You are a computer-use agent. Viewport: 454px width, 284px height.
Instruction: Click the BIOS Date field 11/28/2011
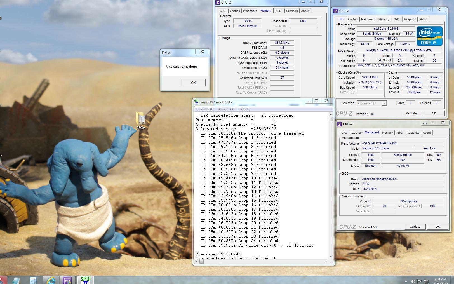(402, 189)
